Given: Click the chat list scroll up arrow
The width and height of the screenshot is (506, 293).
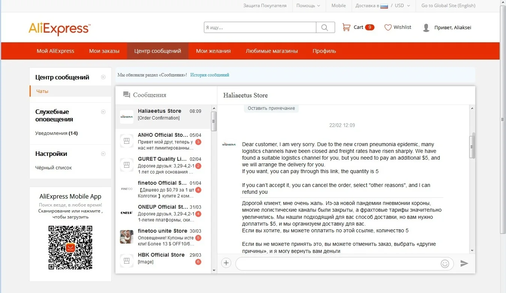Looking at the screenshot, I should [214, 108].
